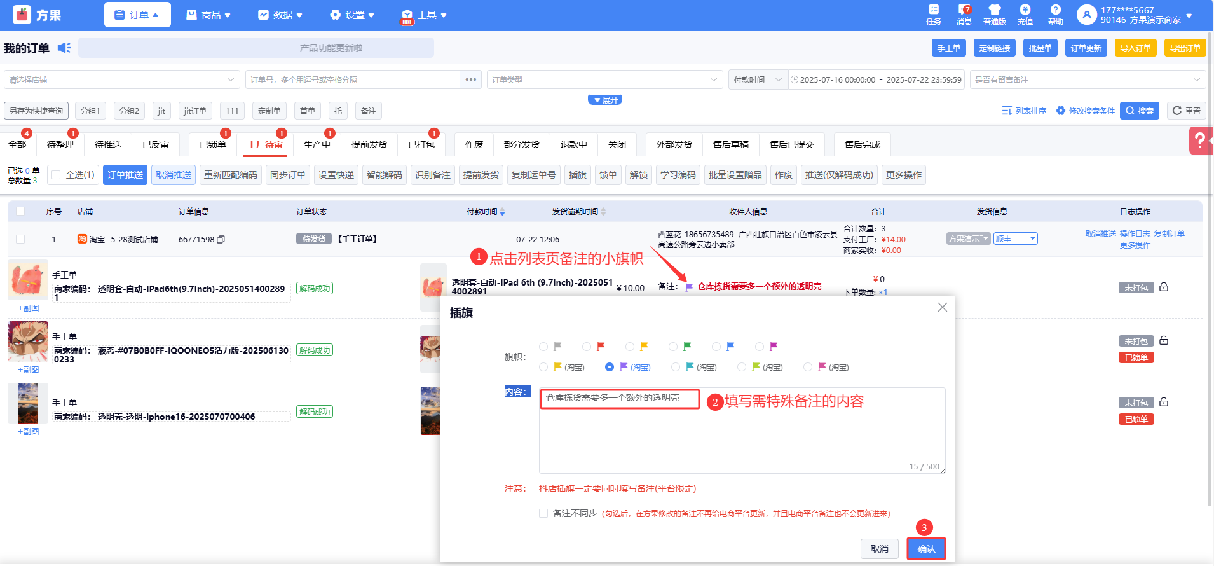The image size is (1214, 566).
Task: Choose the green flag option
Action: tap(673, 347)
